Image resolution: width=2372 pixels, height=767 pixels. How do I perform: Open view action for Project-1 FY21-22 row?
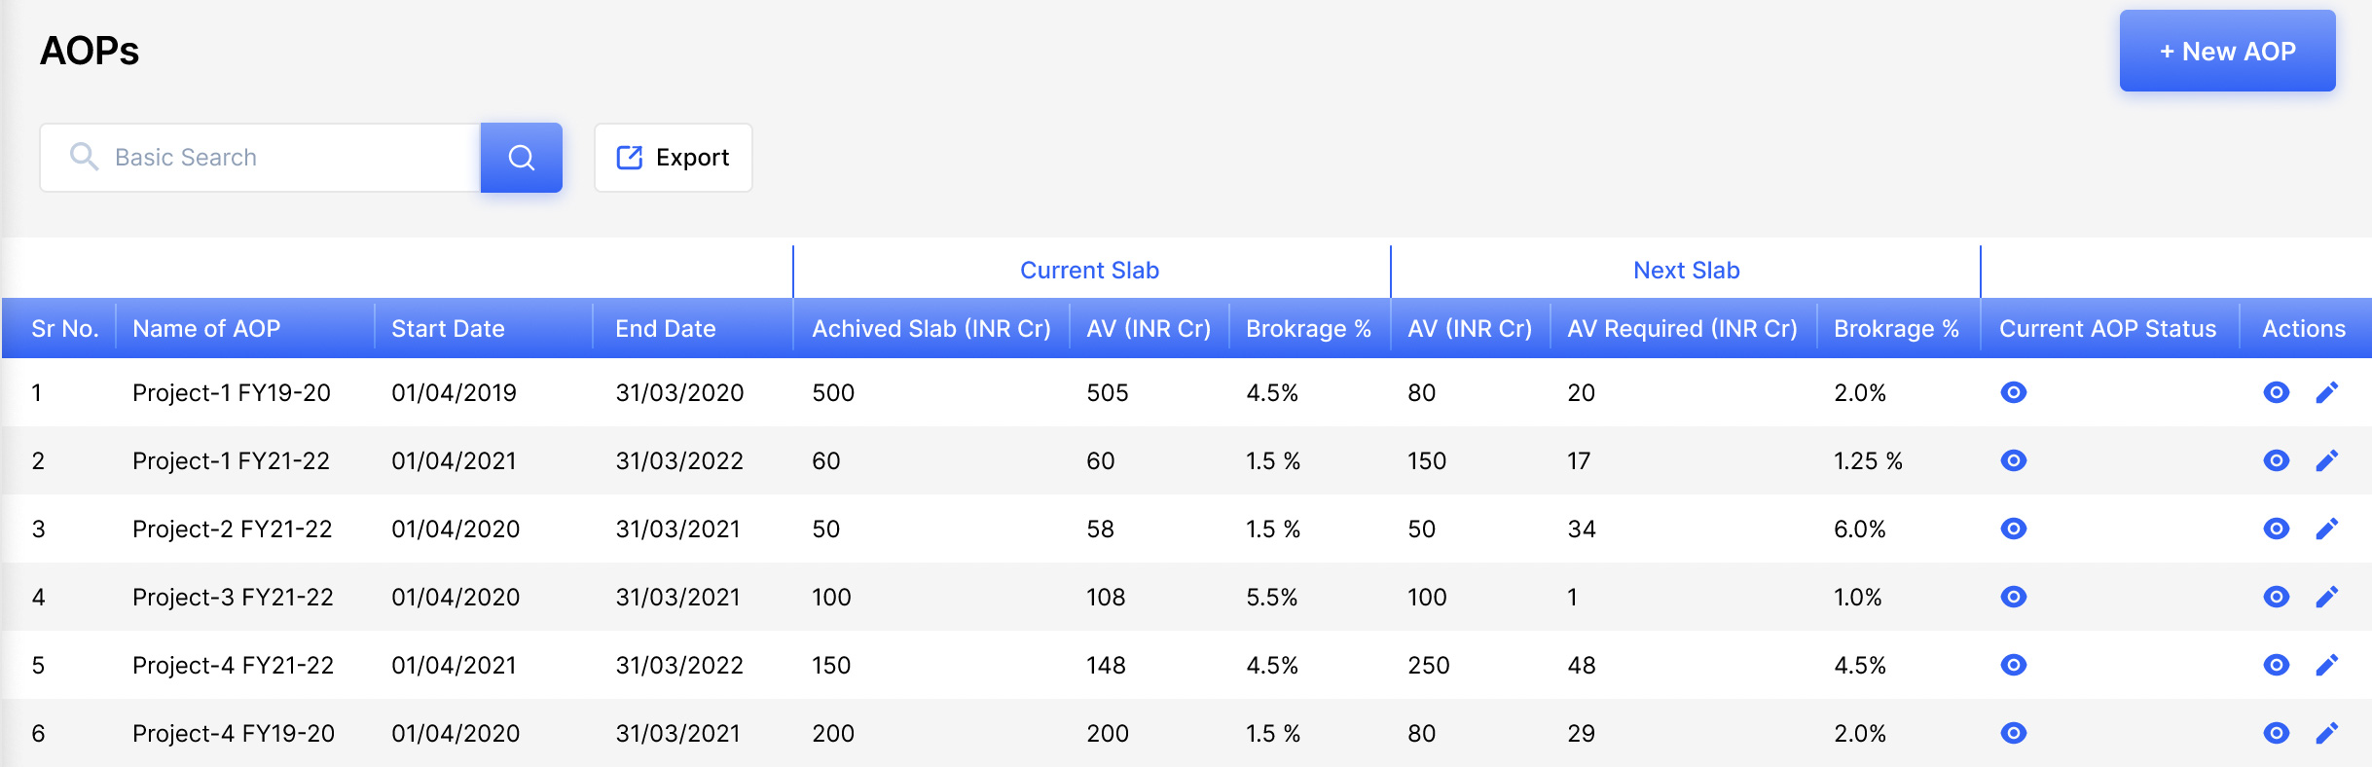coord(2276,460)
